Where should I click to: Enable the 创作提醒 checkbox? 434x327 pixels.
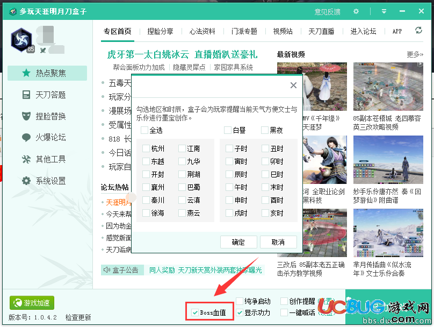(x=284, y=301)
